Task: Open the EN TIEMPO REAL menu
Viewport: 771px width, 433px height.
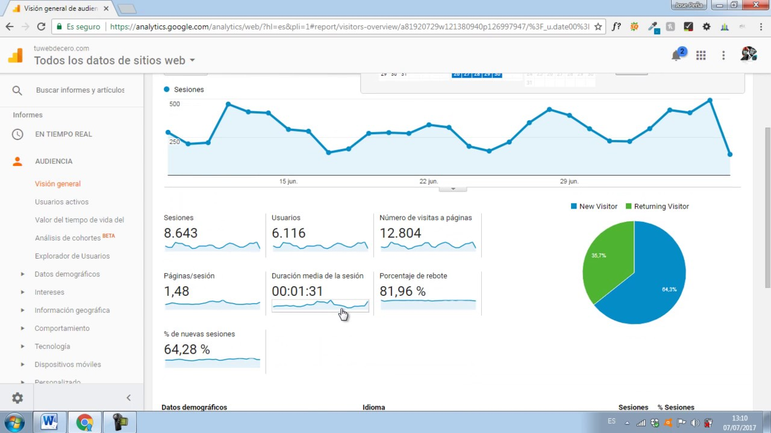Action: (x=63, y=134)
